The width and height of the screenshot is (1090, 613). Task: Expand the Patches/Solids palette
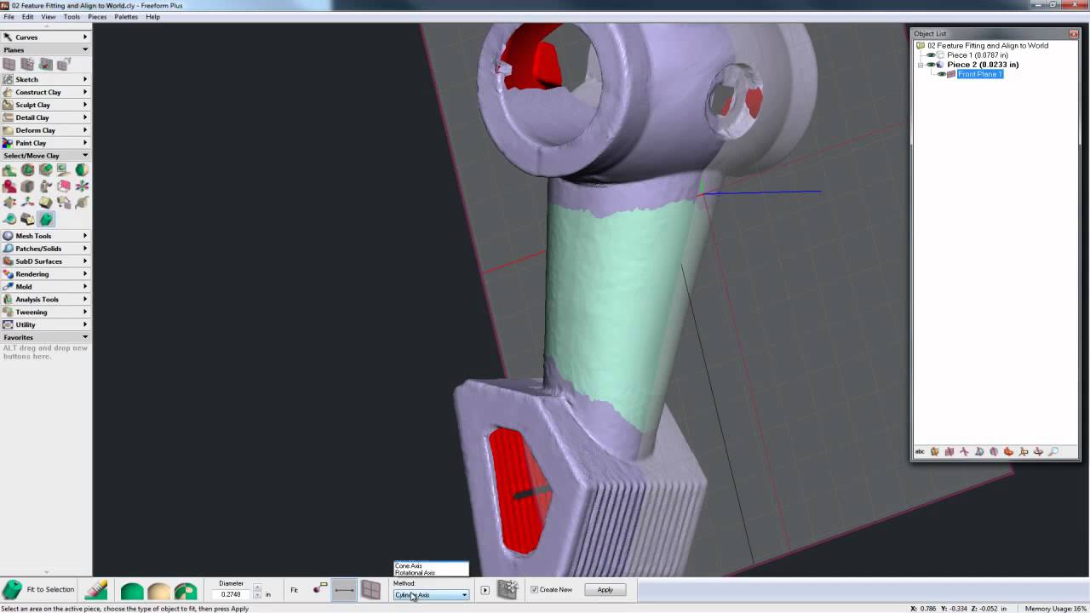click(46, 249)
